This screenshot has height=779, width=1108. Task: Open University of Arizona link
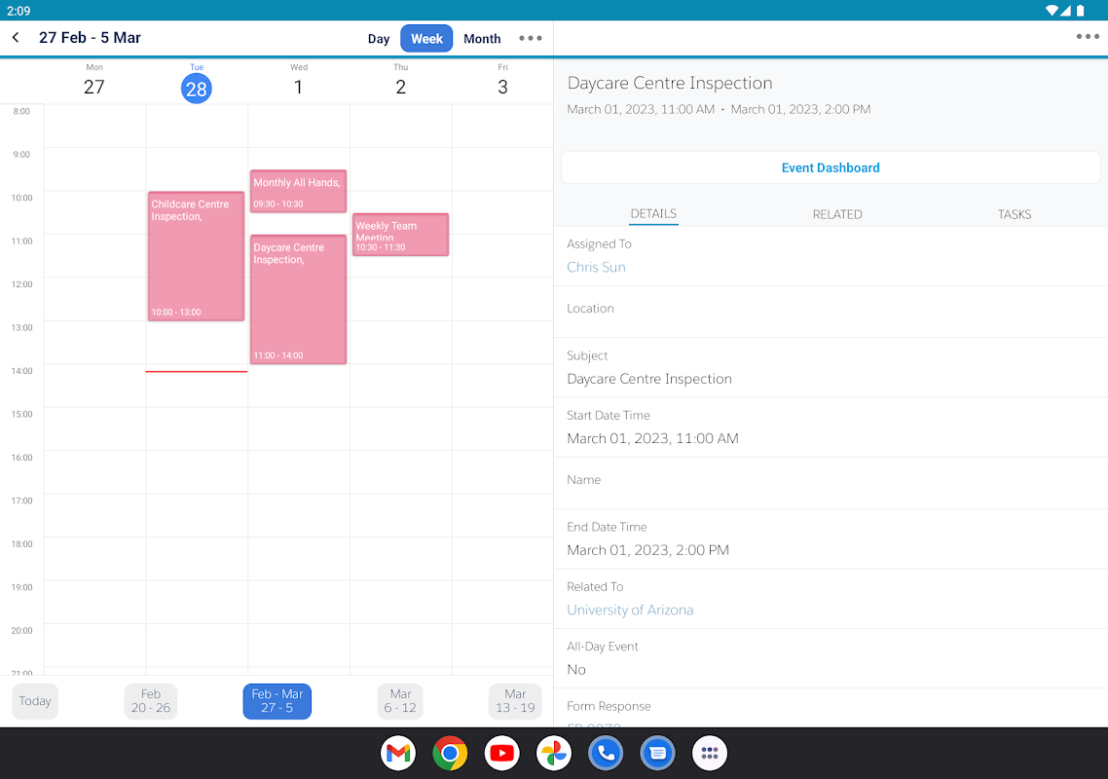[x=630, y=610]
